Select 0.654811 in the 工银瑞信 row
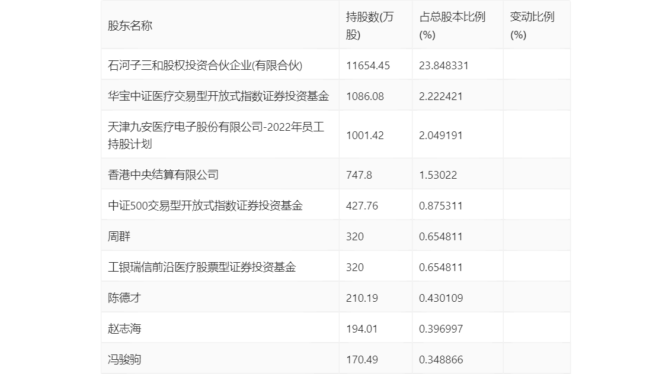 click(x=440, y=267)
